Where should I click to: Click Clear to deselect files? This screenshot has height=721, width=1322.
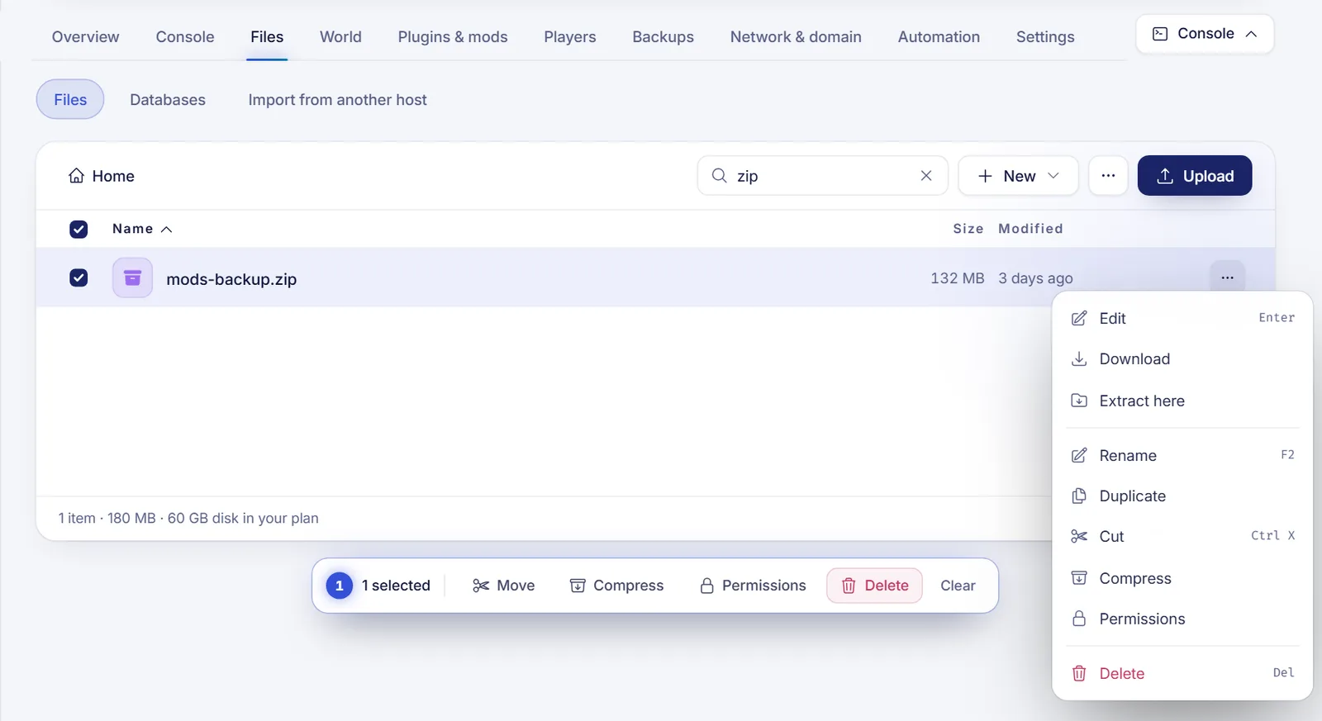coord(958,586)
